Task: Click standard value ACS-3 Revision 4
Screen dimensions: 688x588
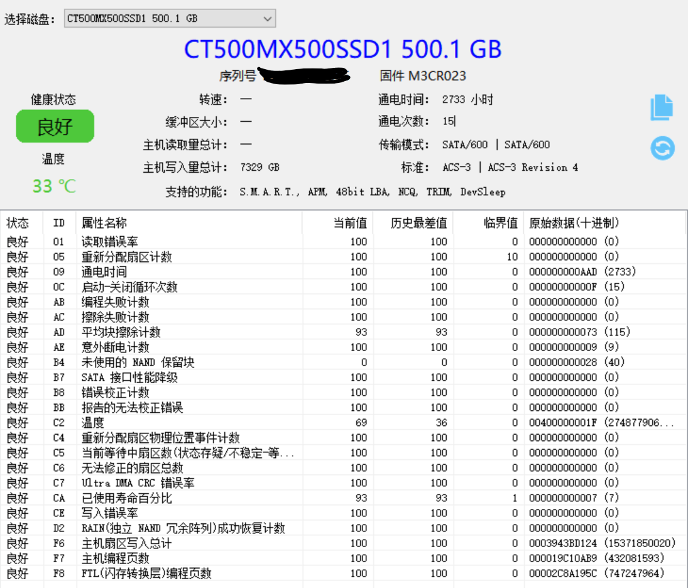Action: point(533,167)
